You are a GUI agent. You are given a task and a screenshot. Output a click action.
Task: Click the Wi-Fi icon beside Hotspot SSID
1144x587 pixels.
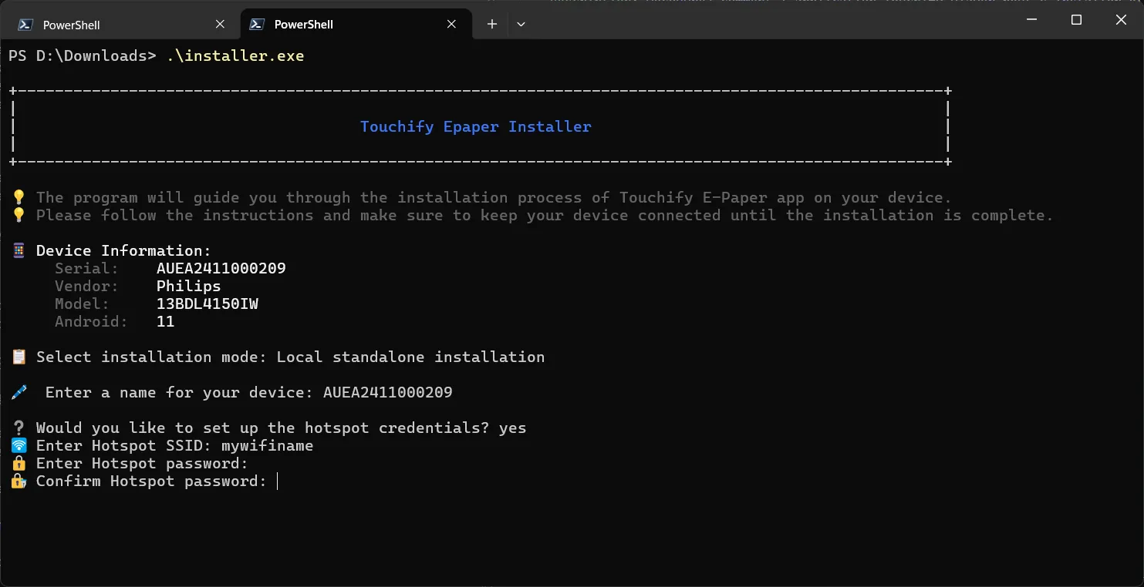[x=19, y=445]
